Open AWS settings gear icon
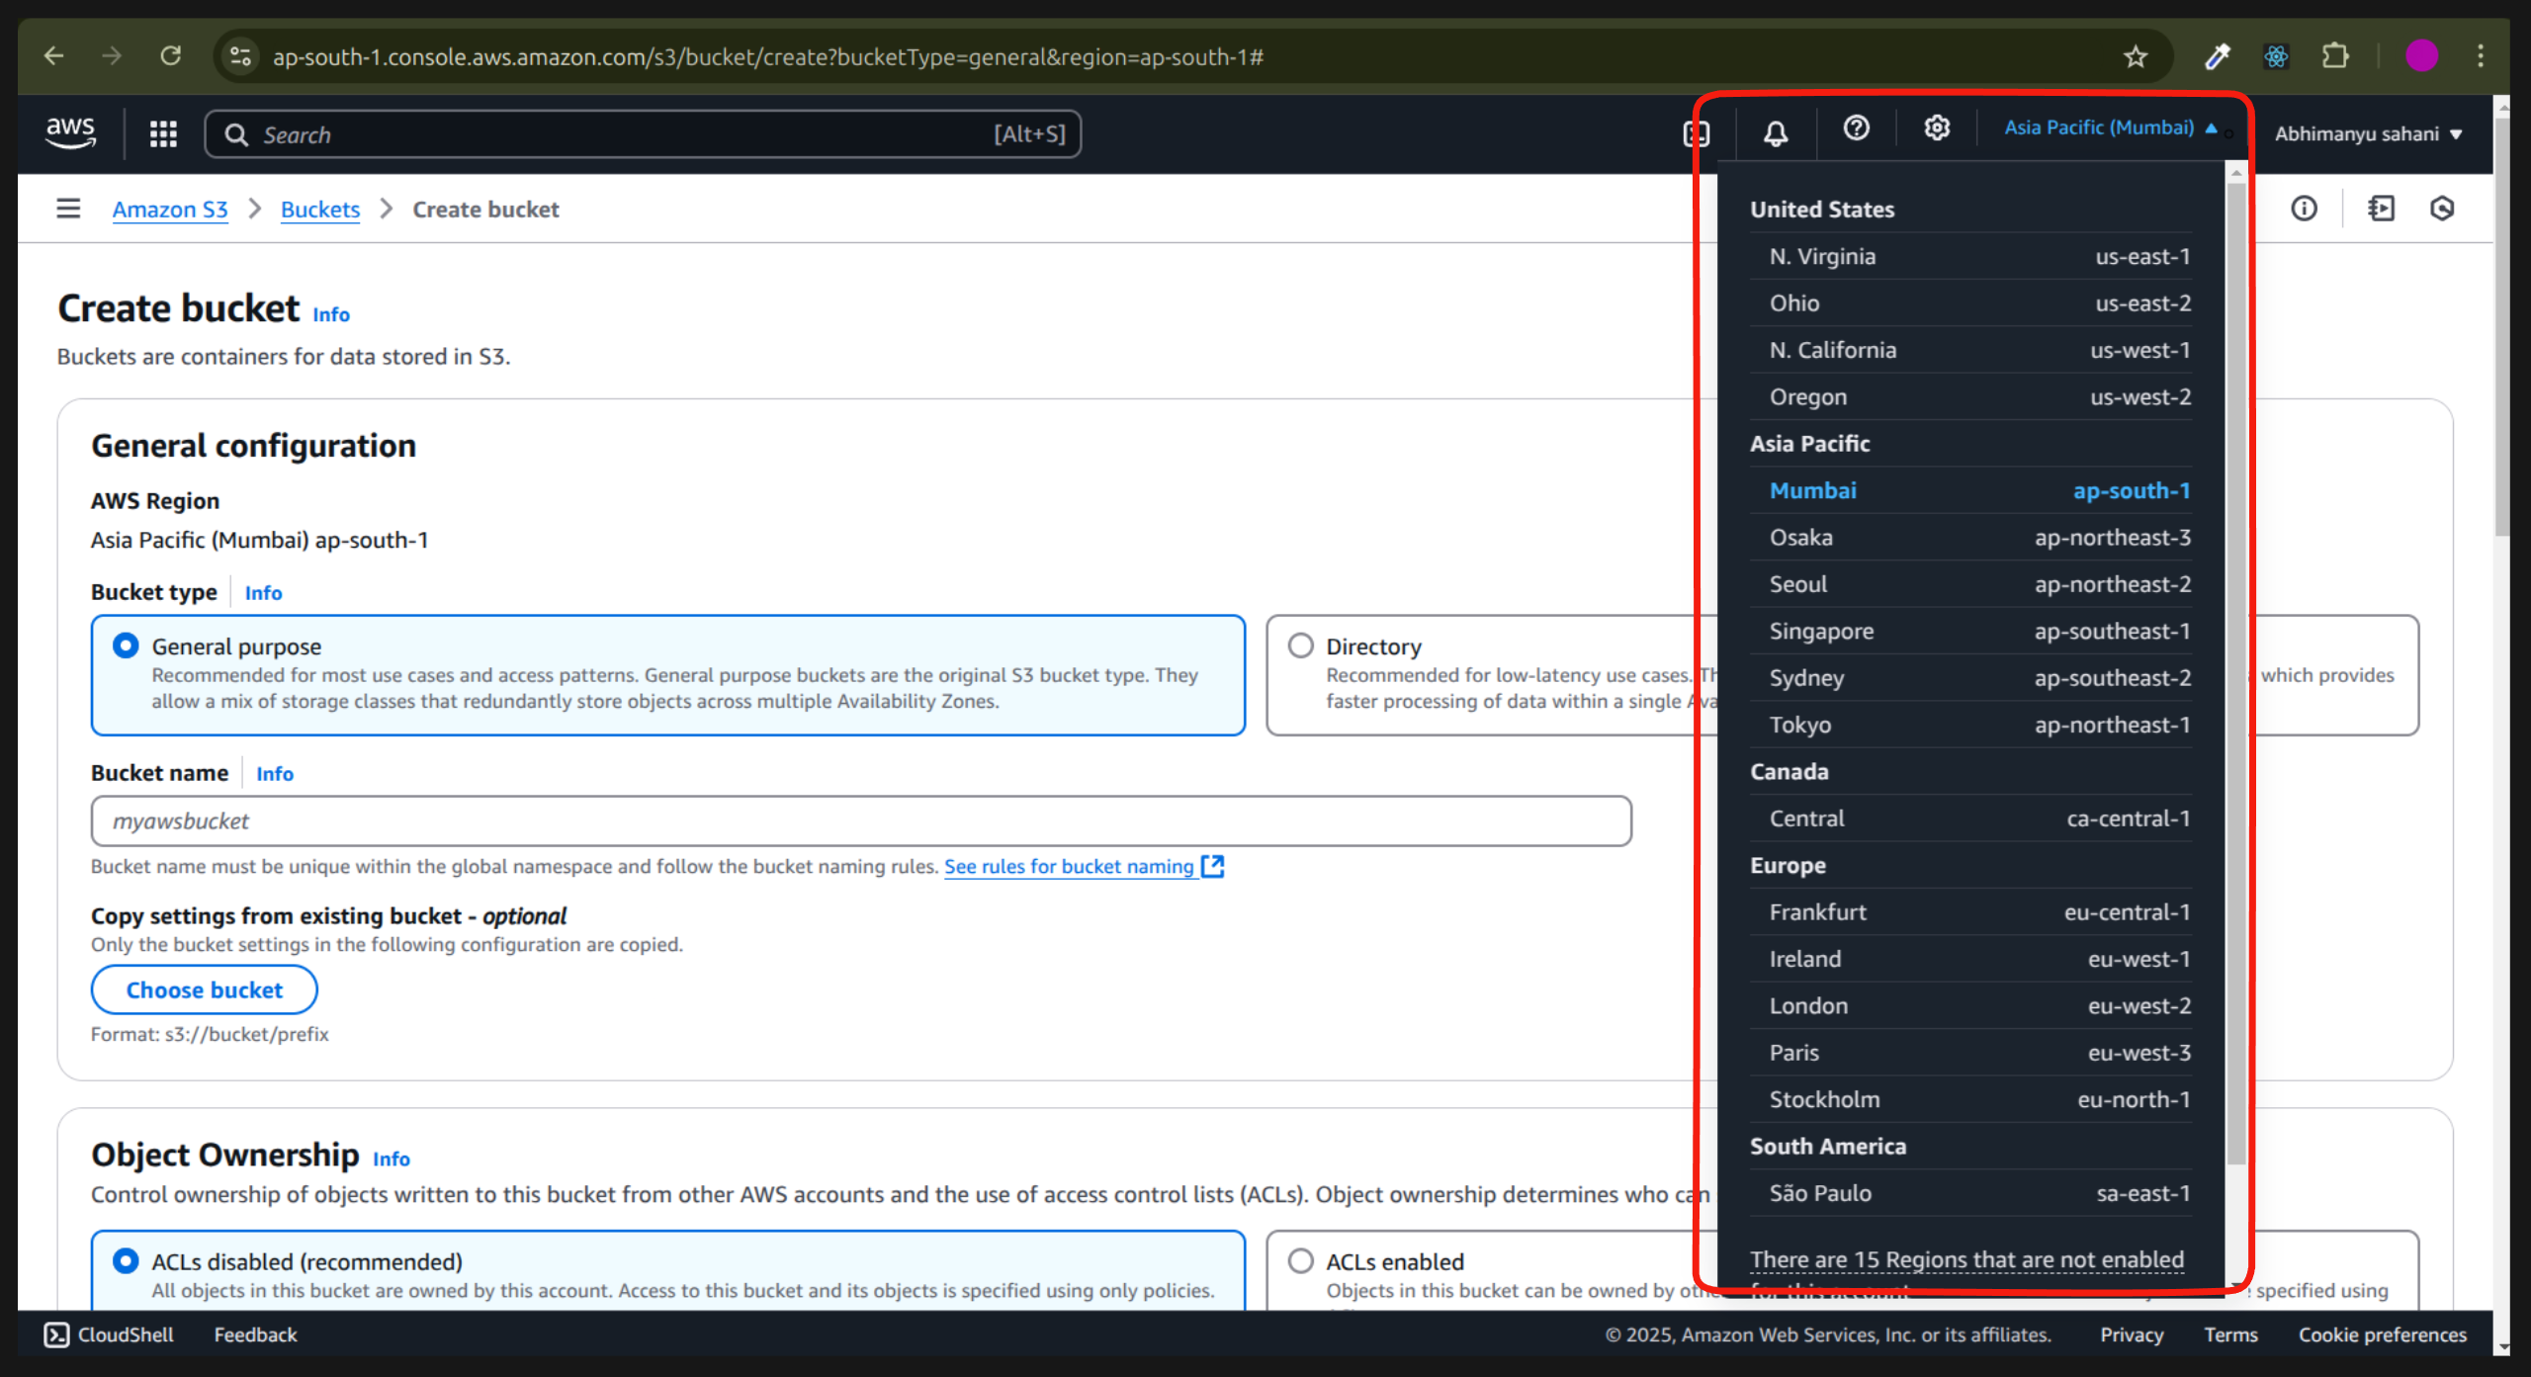This screenshot has height=1377, width=2531. pyautogui.click(x=1937, y=129)
